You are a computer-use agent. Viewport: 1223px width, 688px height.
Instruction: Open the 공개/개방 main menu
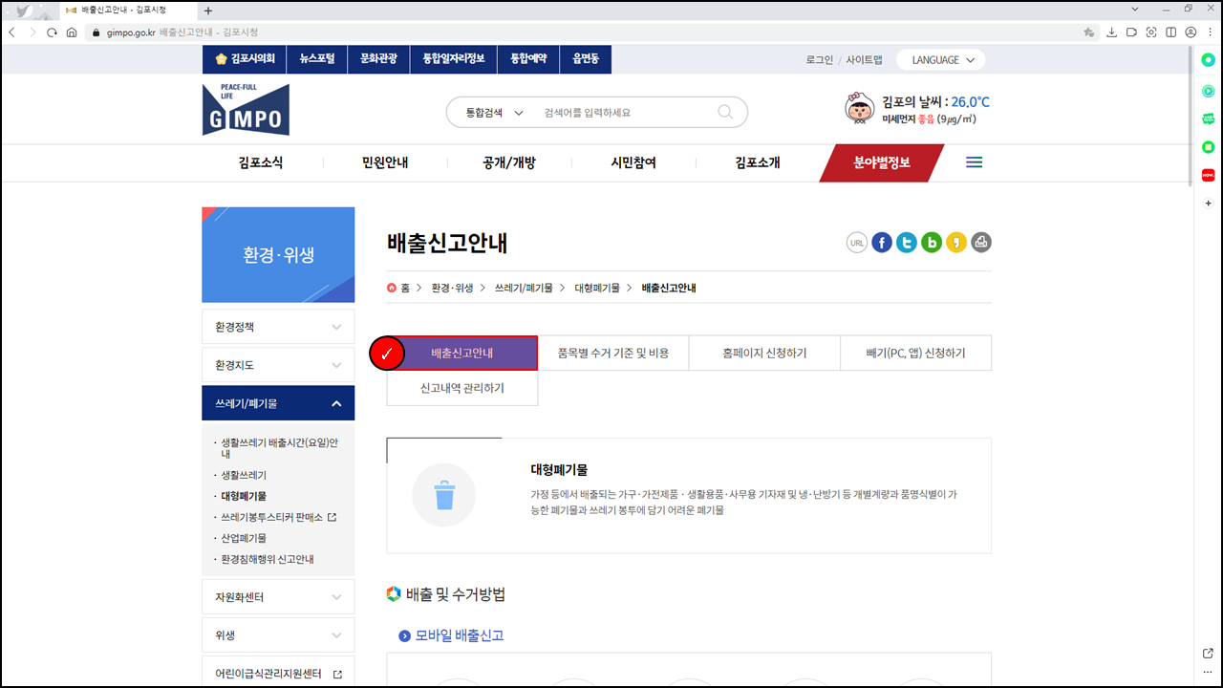[x=509, y=162]
